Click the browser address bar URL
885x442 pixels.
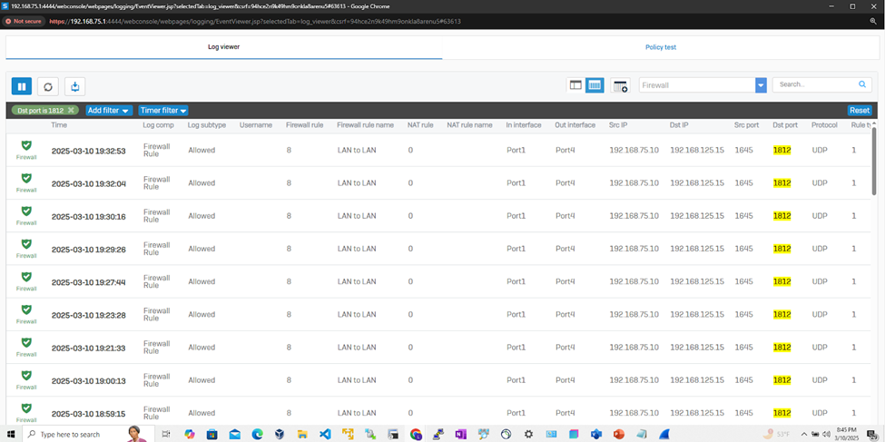pyautogui.click(x=255, y=21)
